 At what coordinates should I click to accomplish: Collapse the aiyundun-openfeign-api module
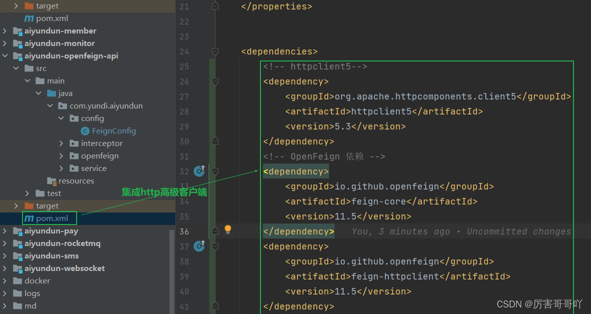[5, 55]
